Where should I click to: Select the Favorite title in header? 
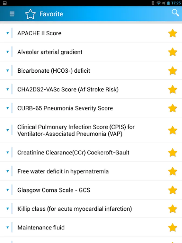(x=51, y=14)
